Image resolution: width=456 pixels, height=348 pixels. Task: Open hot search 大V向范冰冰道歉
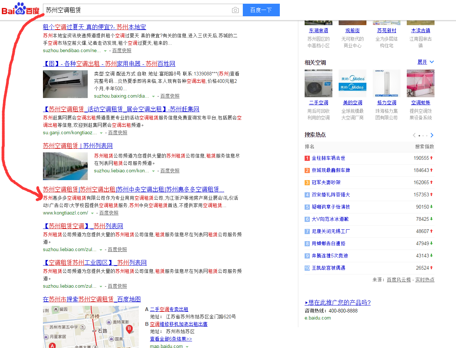(330, 219)
